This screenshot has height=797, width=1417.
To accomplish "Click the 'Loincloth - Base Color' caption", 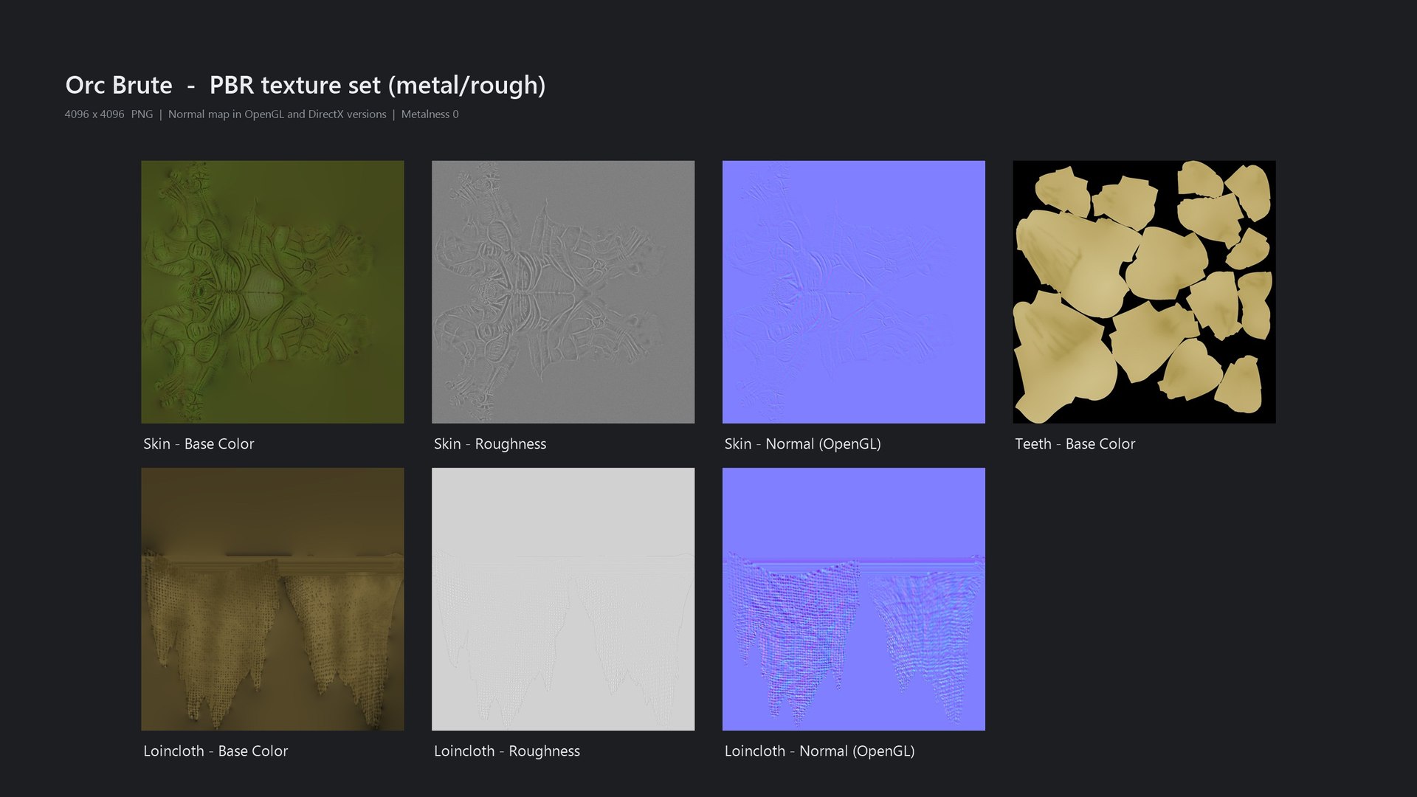I will [216, 751].
